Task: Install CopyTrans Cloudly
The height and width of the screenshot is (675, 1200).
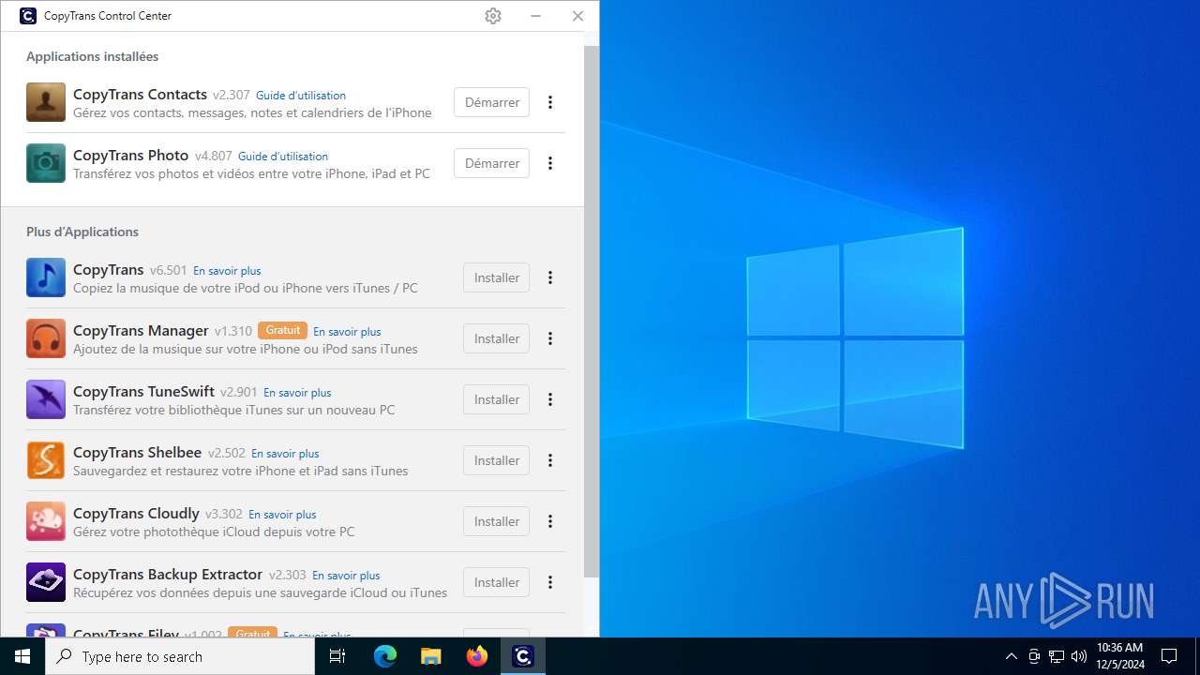Action: point(496,521)
